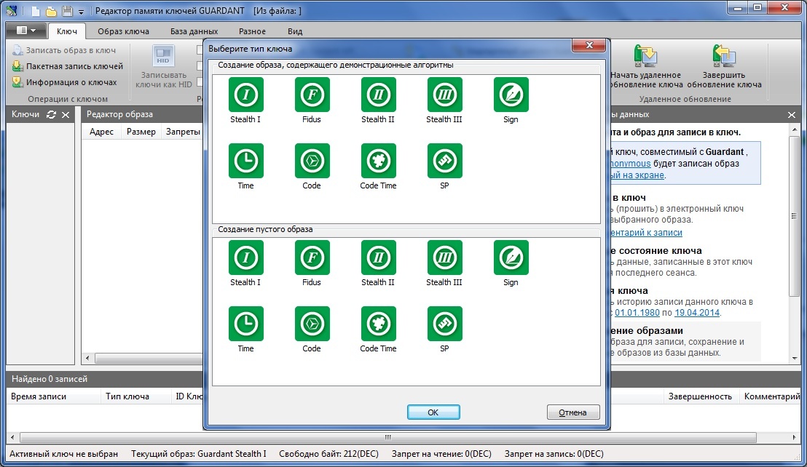
Task: Pick the Sign key type with demo algorithms
Action: [x=511, y=95]
